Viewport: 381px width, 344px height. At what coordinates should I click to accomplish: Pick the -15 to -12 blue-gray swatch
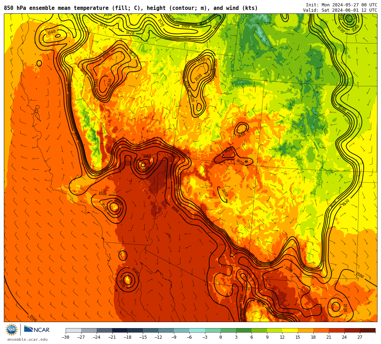151,330
